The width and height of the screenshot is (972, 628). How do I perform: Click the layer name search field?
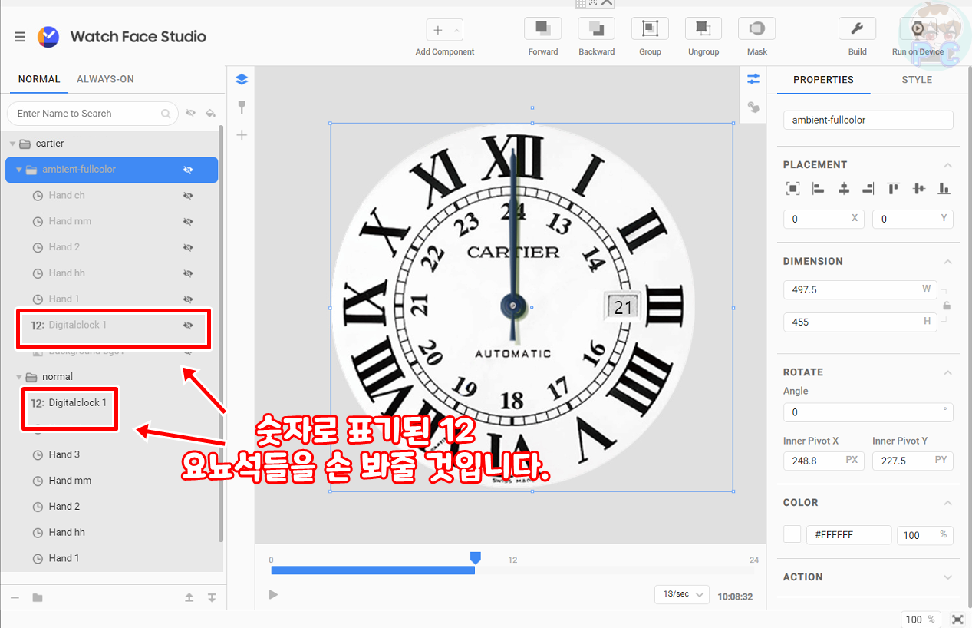point(92,114)
